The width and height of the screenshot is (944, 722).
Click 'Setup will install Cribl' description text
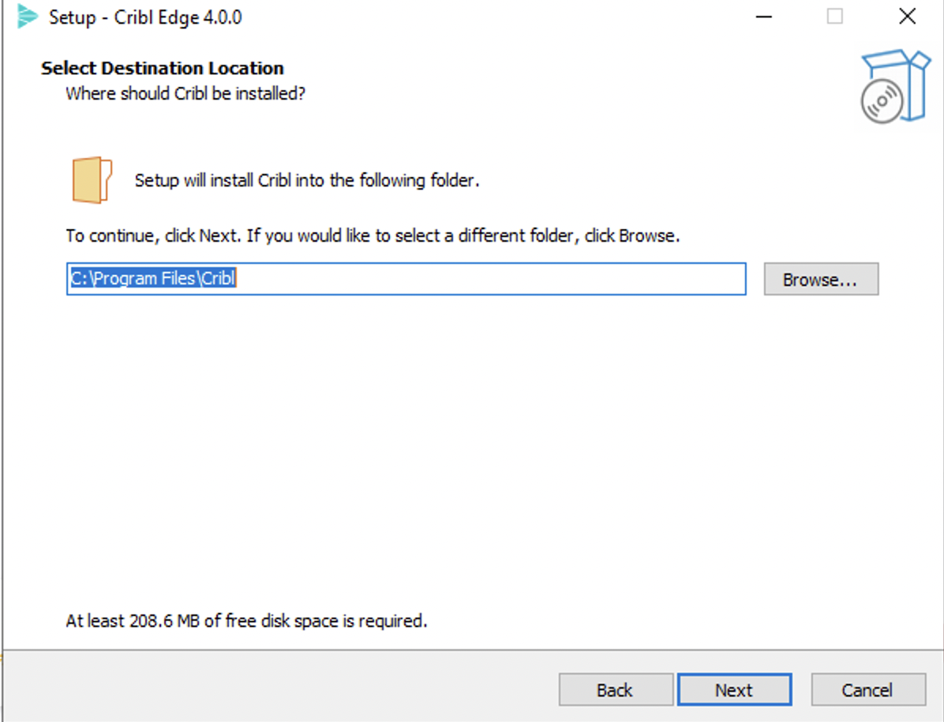pyautogui.click(x=307, y=180)
